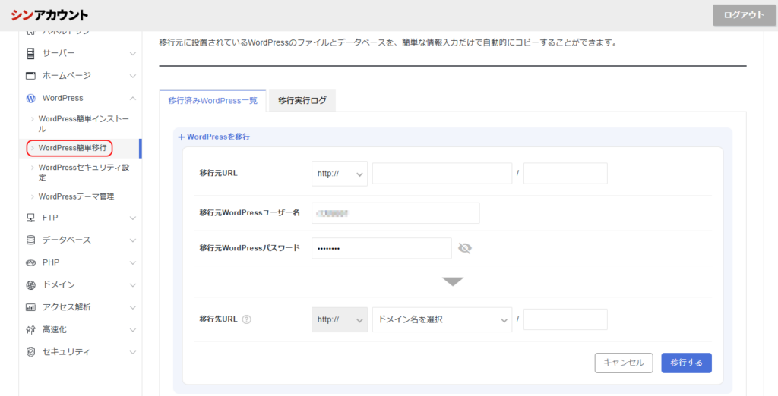Open WordPress簡単移行 menu item
The width and height of the screenshot is (778, 396).
[x=72, y=148]
